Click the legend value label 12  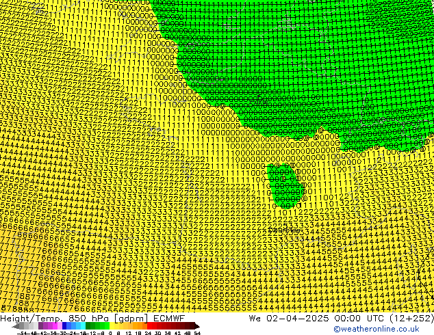(129, 333)
